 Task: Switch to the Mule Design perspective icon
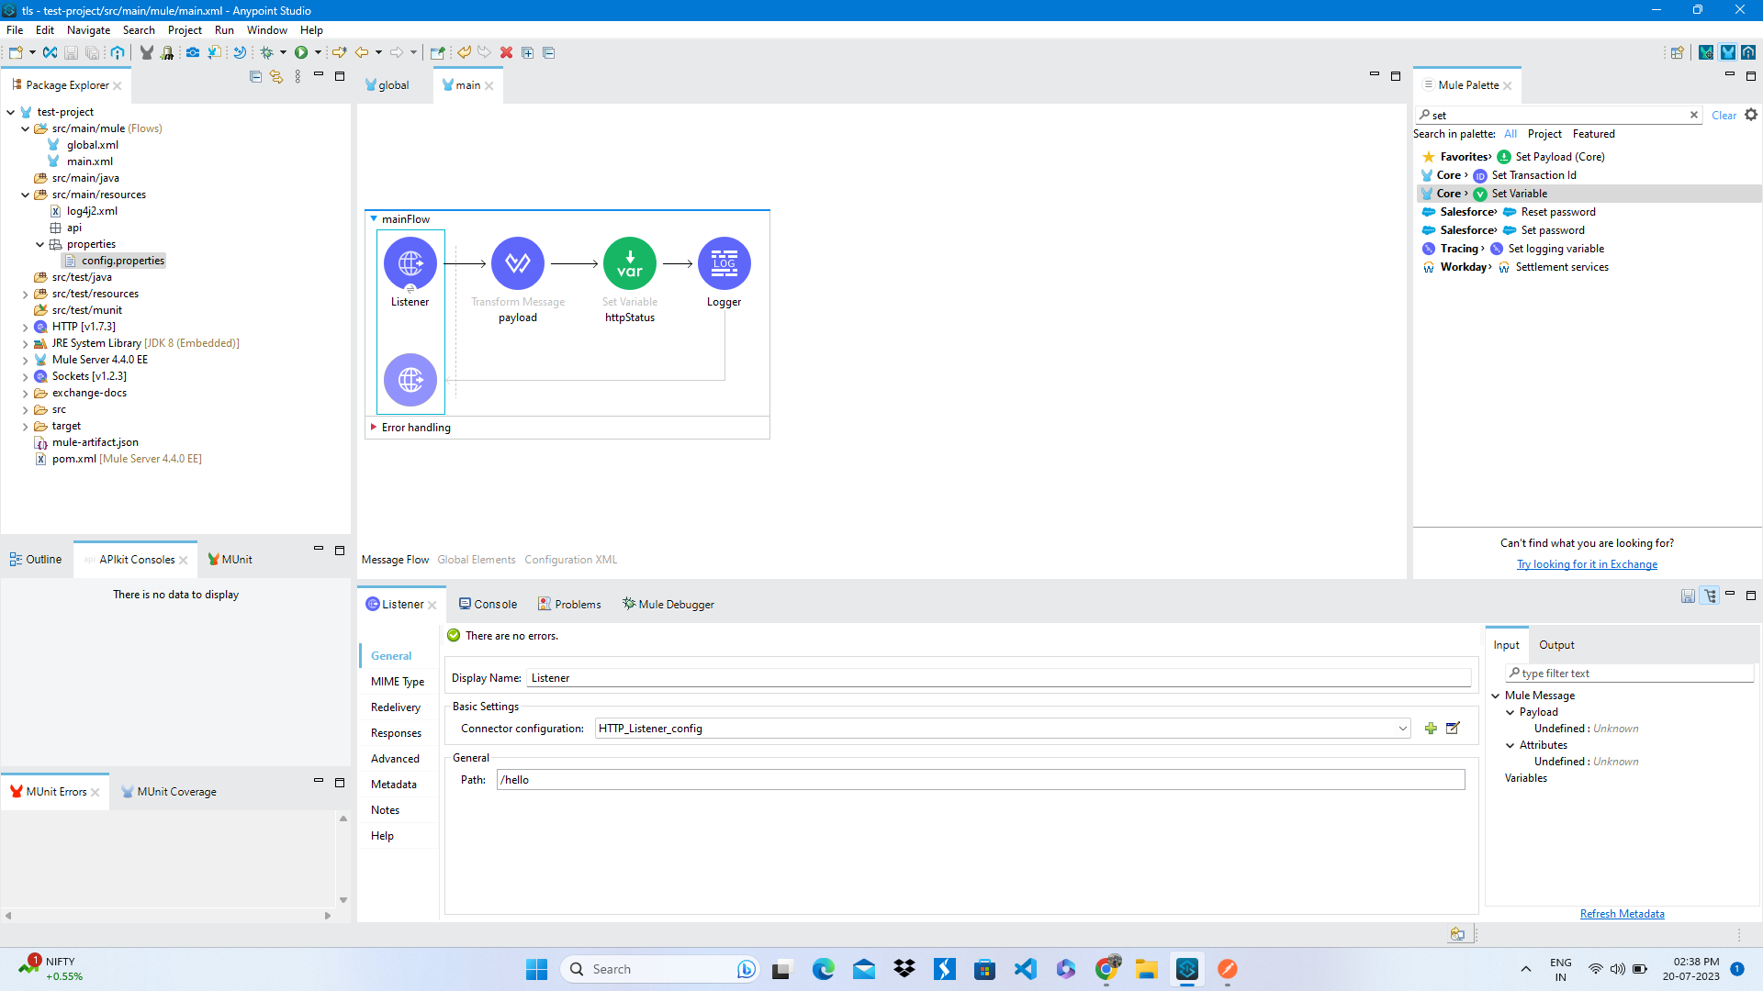[1727, 52]
